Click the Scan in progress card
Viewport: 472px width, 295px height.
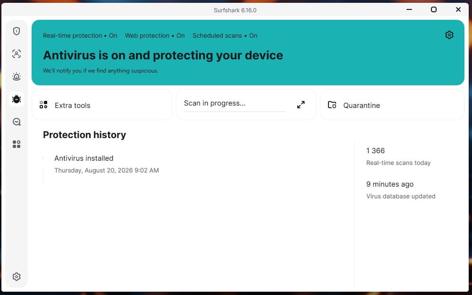(246, 105)
